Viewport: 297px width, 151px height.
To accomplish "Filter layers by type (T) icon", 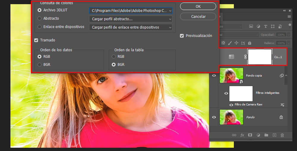I will pos(266,26).
